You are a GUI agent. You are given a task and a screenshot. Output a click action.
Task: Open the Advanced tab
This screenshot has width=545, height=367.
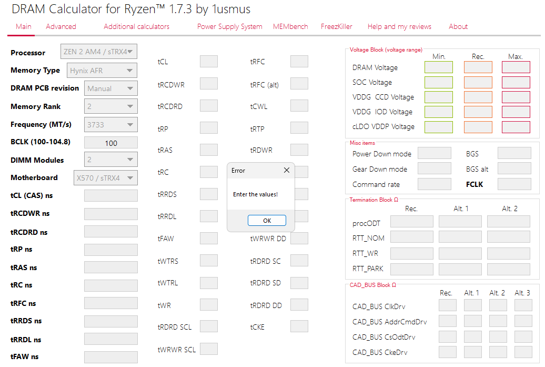[61, 26]
